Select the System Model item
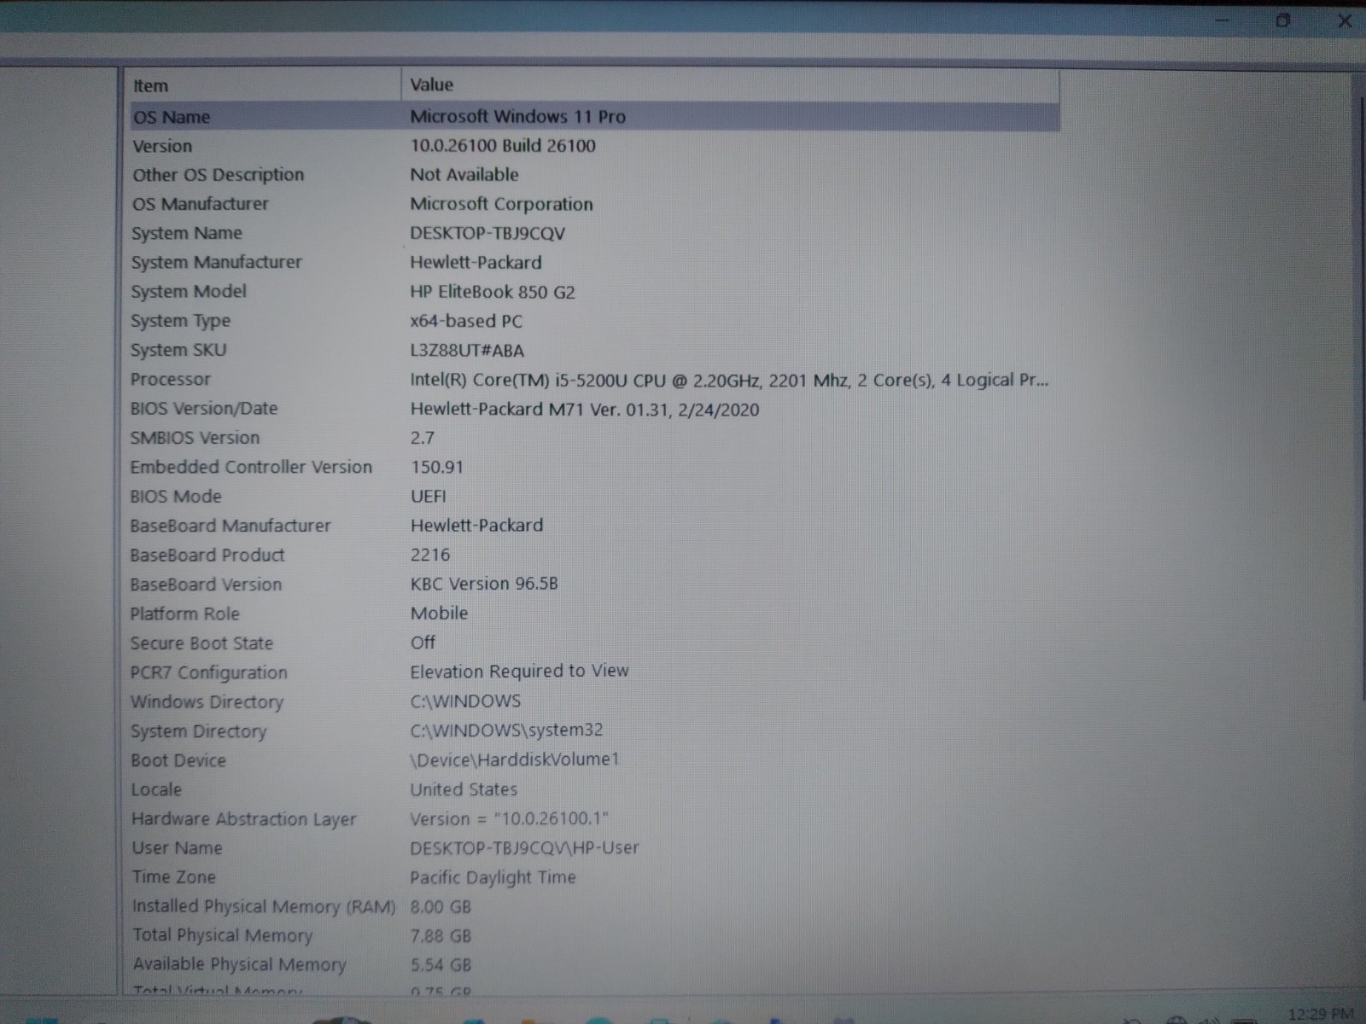This screenshot has width=1366, height=1024. coord(189,291)
